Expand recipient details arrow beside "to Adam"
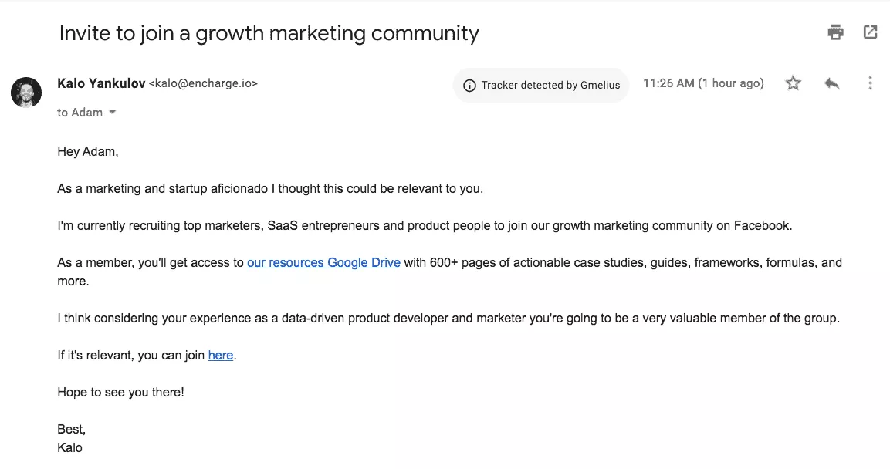Viewport: 890px width, 469px height. pyautogui.click(x=113, y=113)
